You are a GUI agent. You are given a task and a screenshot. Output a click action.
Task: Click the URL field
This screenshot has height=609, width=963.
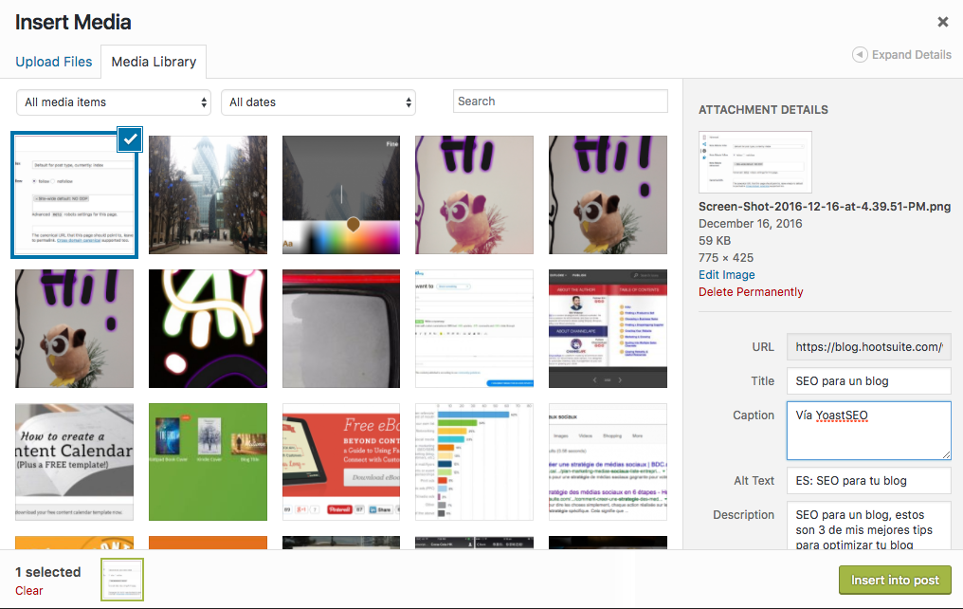868,346
